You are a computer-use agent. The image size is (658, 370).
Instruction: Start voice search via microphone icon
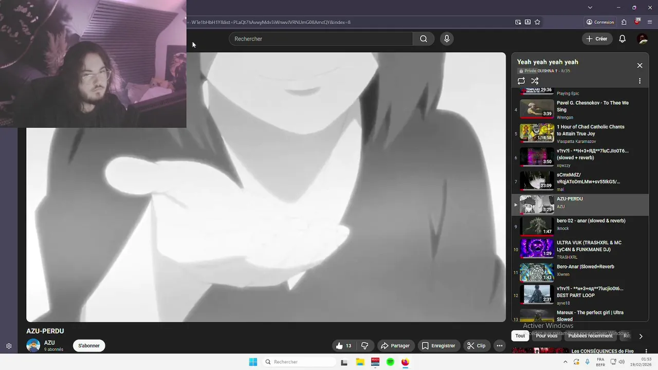(x=447, y=39)
